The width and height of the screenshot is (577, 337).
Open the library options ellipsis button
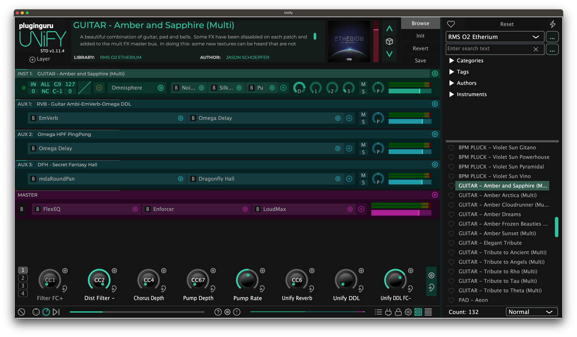(552, 37)
